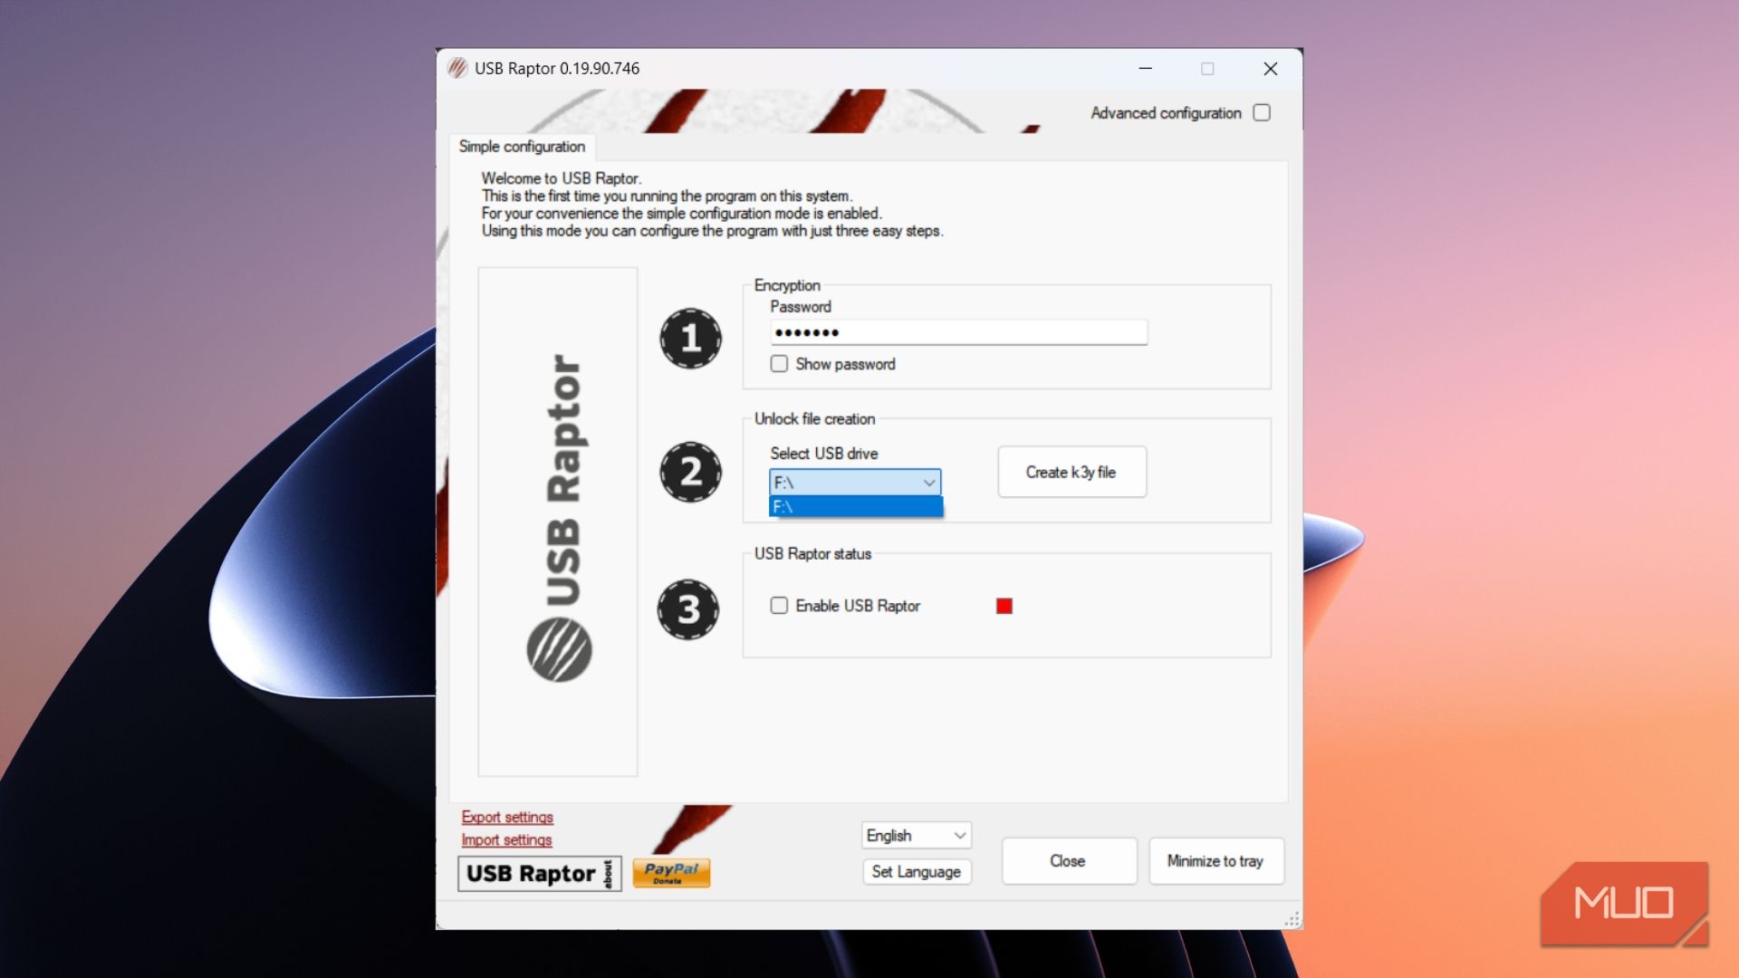Close the USB Raptor window
Viewport: 1739px width, 978px height.
[x=1271, y=69]
